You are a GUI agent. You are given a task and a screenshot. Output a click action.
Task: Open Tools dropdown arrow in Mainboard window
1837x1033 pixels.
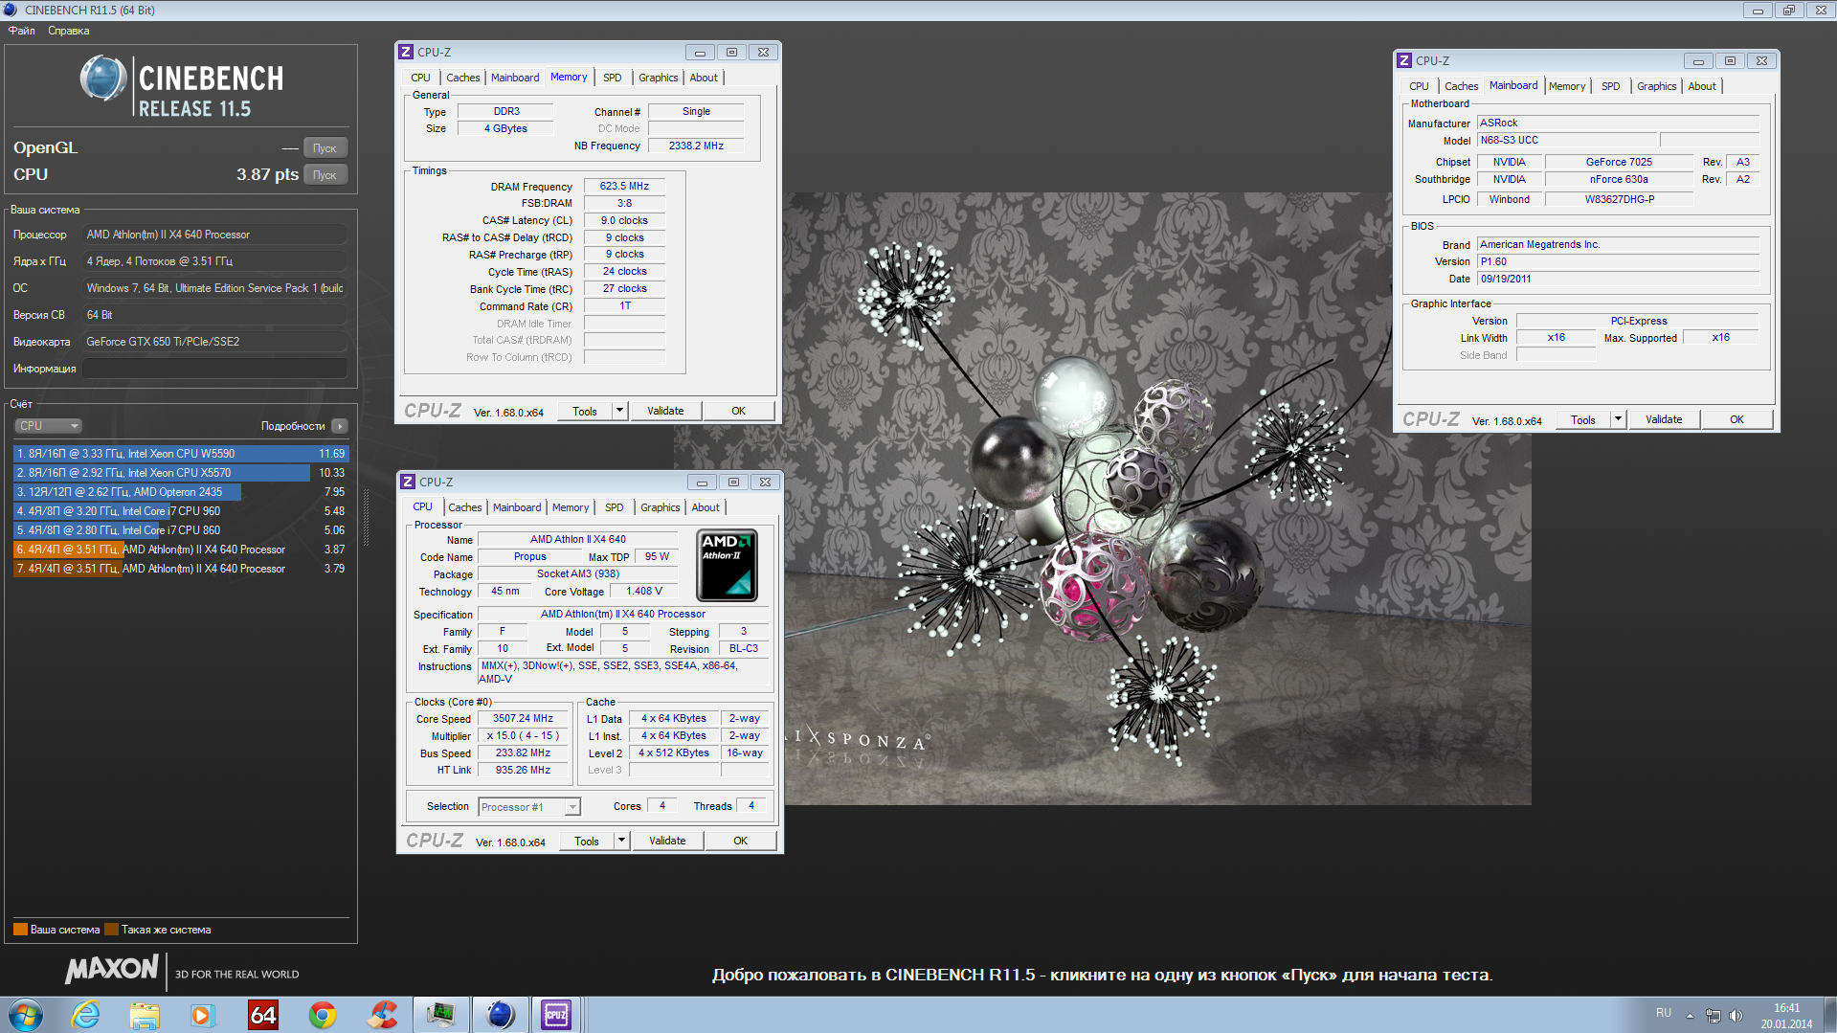(x=1618, y=419)
